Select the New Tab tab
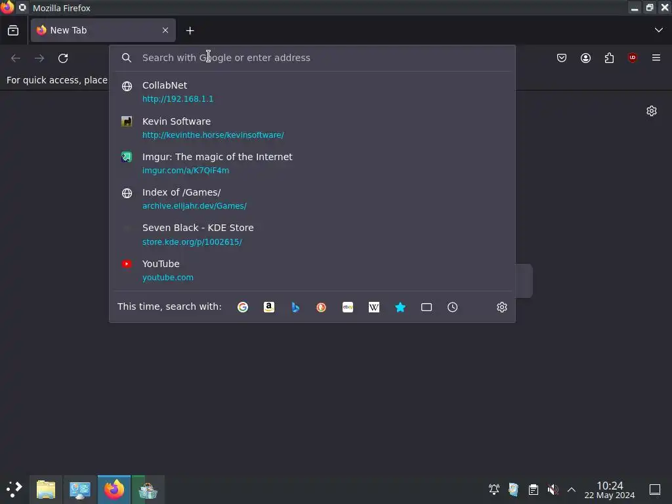 click(103, 30)
